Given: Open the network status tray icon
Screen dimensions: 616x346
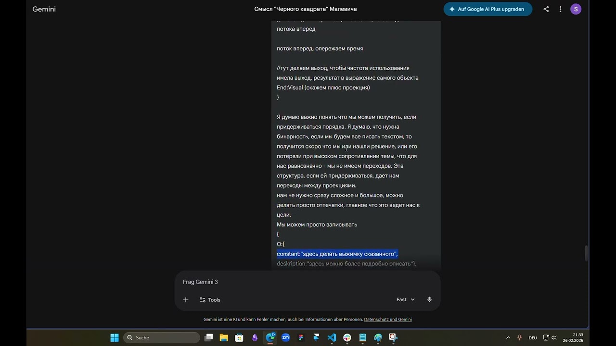Looking at the screenshot, I should 546,338.
